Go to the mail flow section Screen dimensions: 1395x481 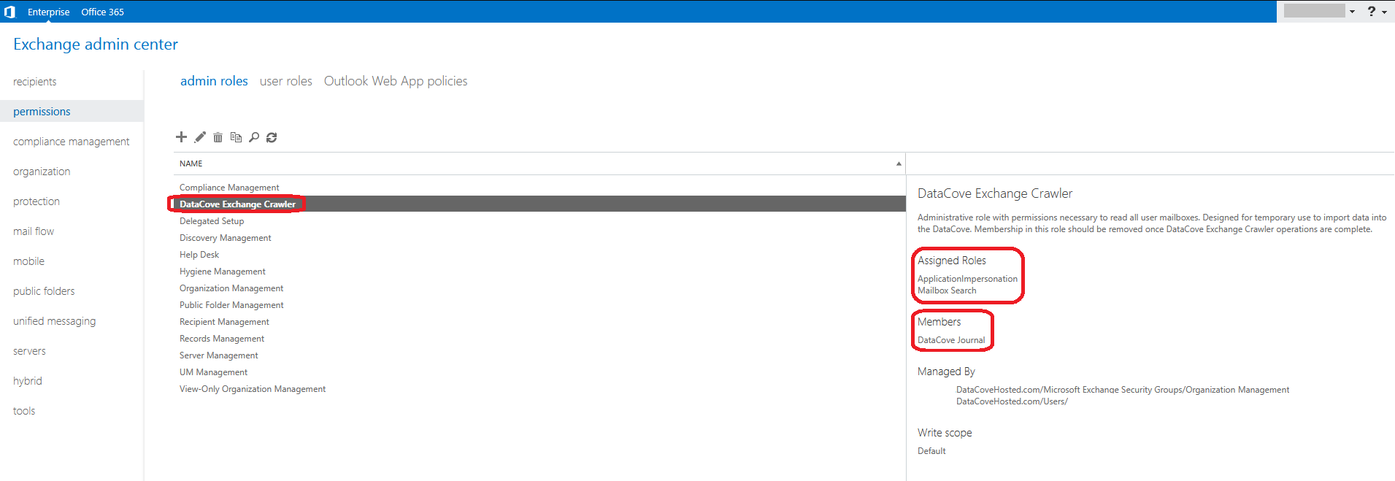click(x=34, y=231)
